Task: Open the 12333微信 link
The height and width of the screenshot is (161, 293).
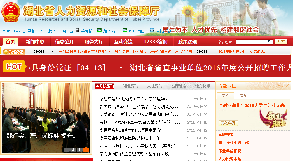Action: click(136, 31)
